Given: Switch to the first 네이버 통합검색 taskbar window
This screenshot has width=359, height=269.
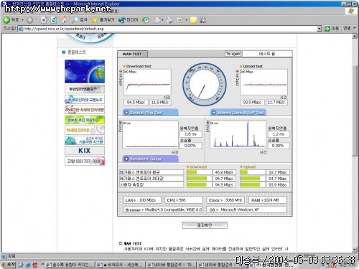Looking at the screenshot, I should point(171,265).
